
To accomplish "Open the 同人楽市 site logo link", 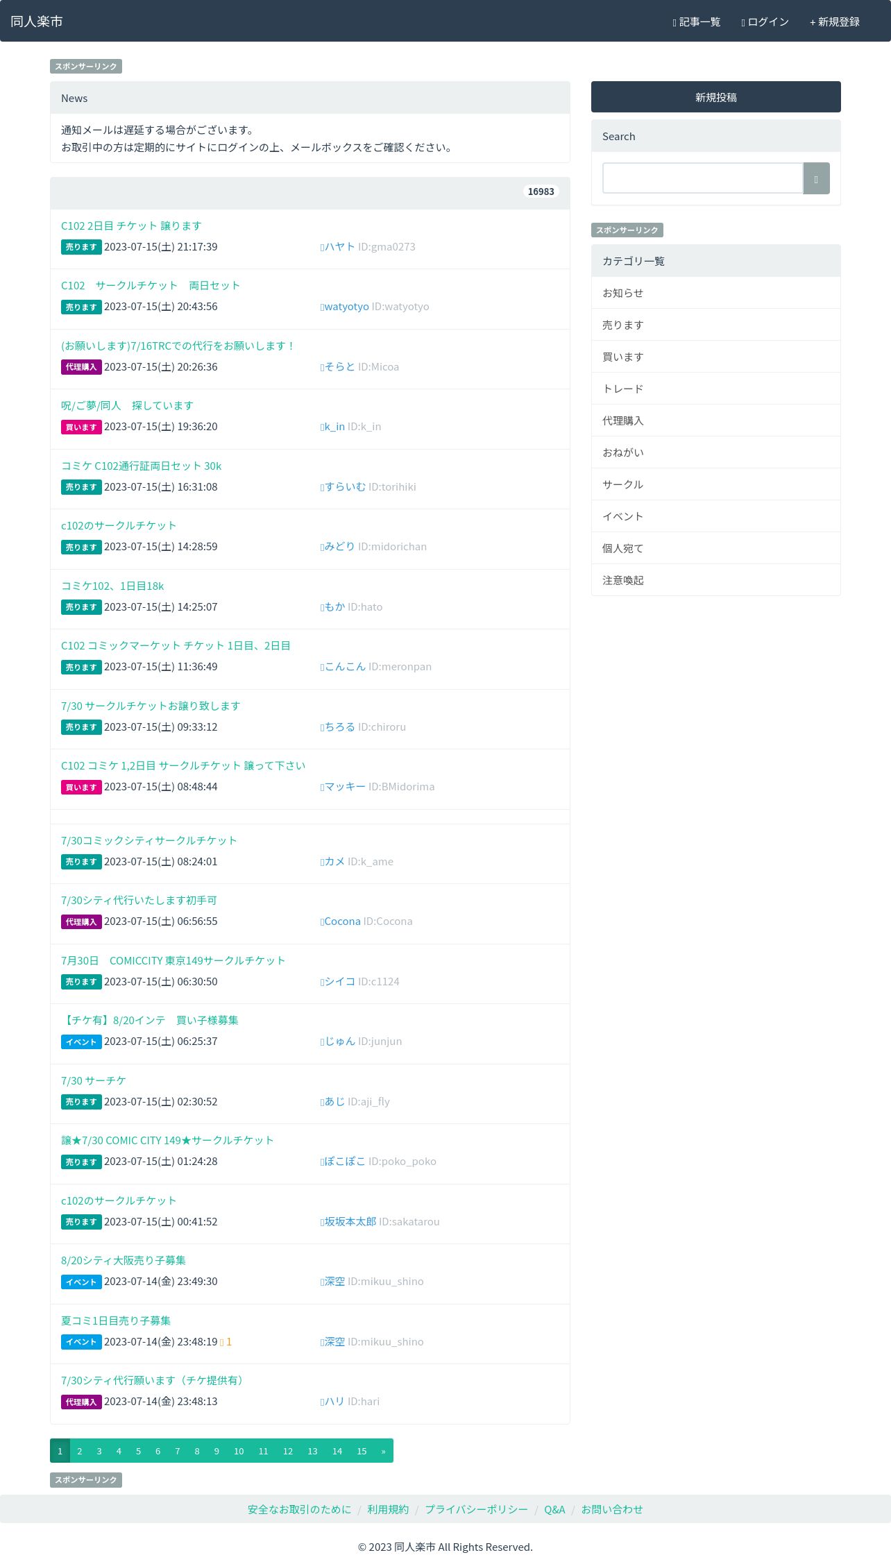I will point(37,22).
